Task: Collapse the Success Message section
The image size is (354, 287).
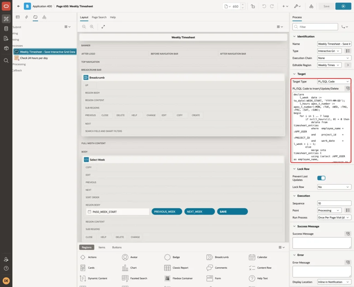Action: (x=294, y=226)
